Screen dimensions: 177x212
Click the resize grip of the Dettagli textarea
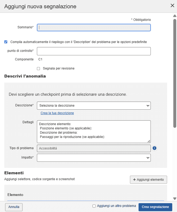tap(149, 141)
